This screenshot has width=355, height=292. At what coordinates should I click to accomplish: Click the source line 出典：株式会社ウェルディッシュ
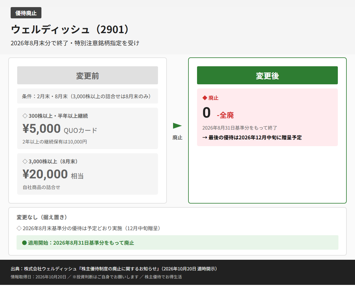coord(115,269)
